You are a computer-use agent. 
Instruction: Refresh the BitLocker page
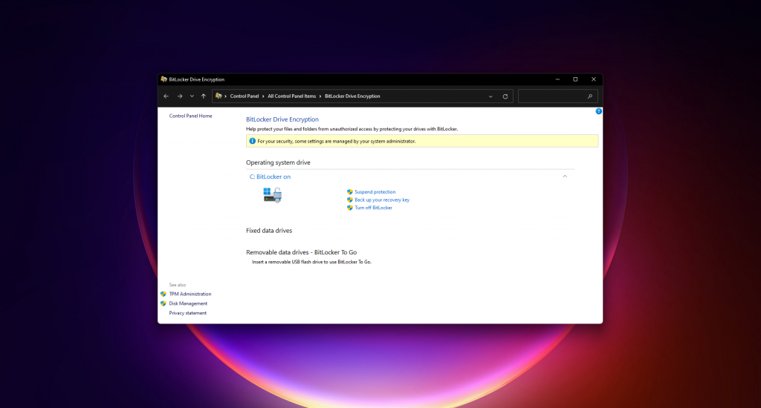pos(505,96)
